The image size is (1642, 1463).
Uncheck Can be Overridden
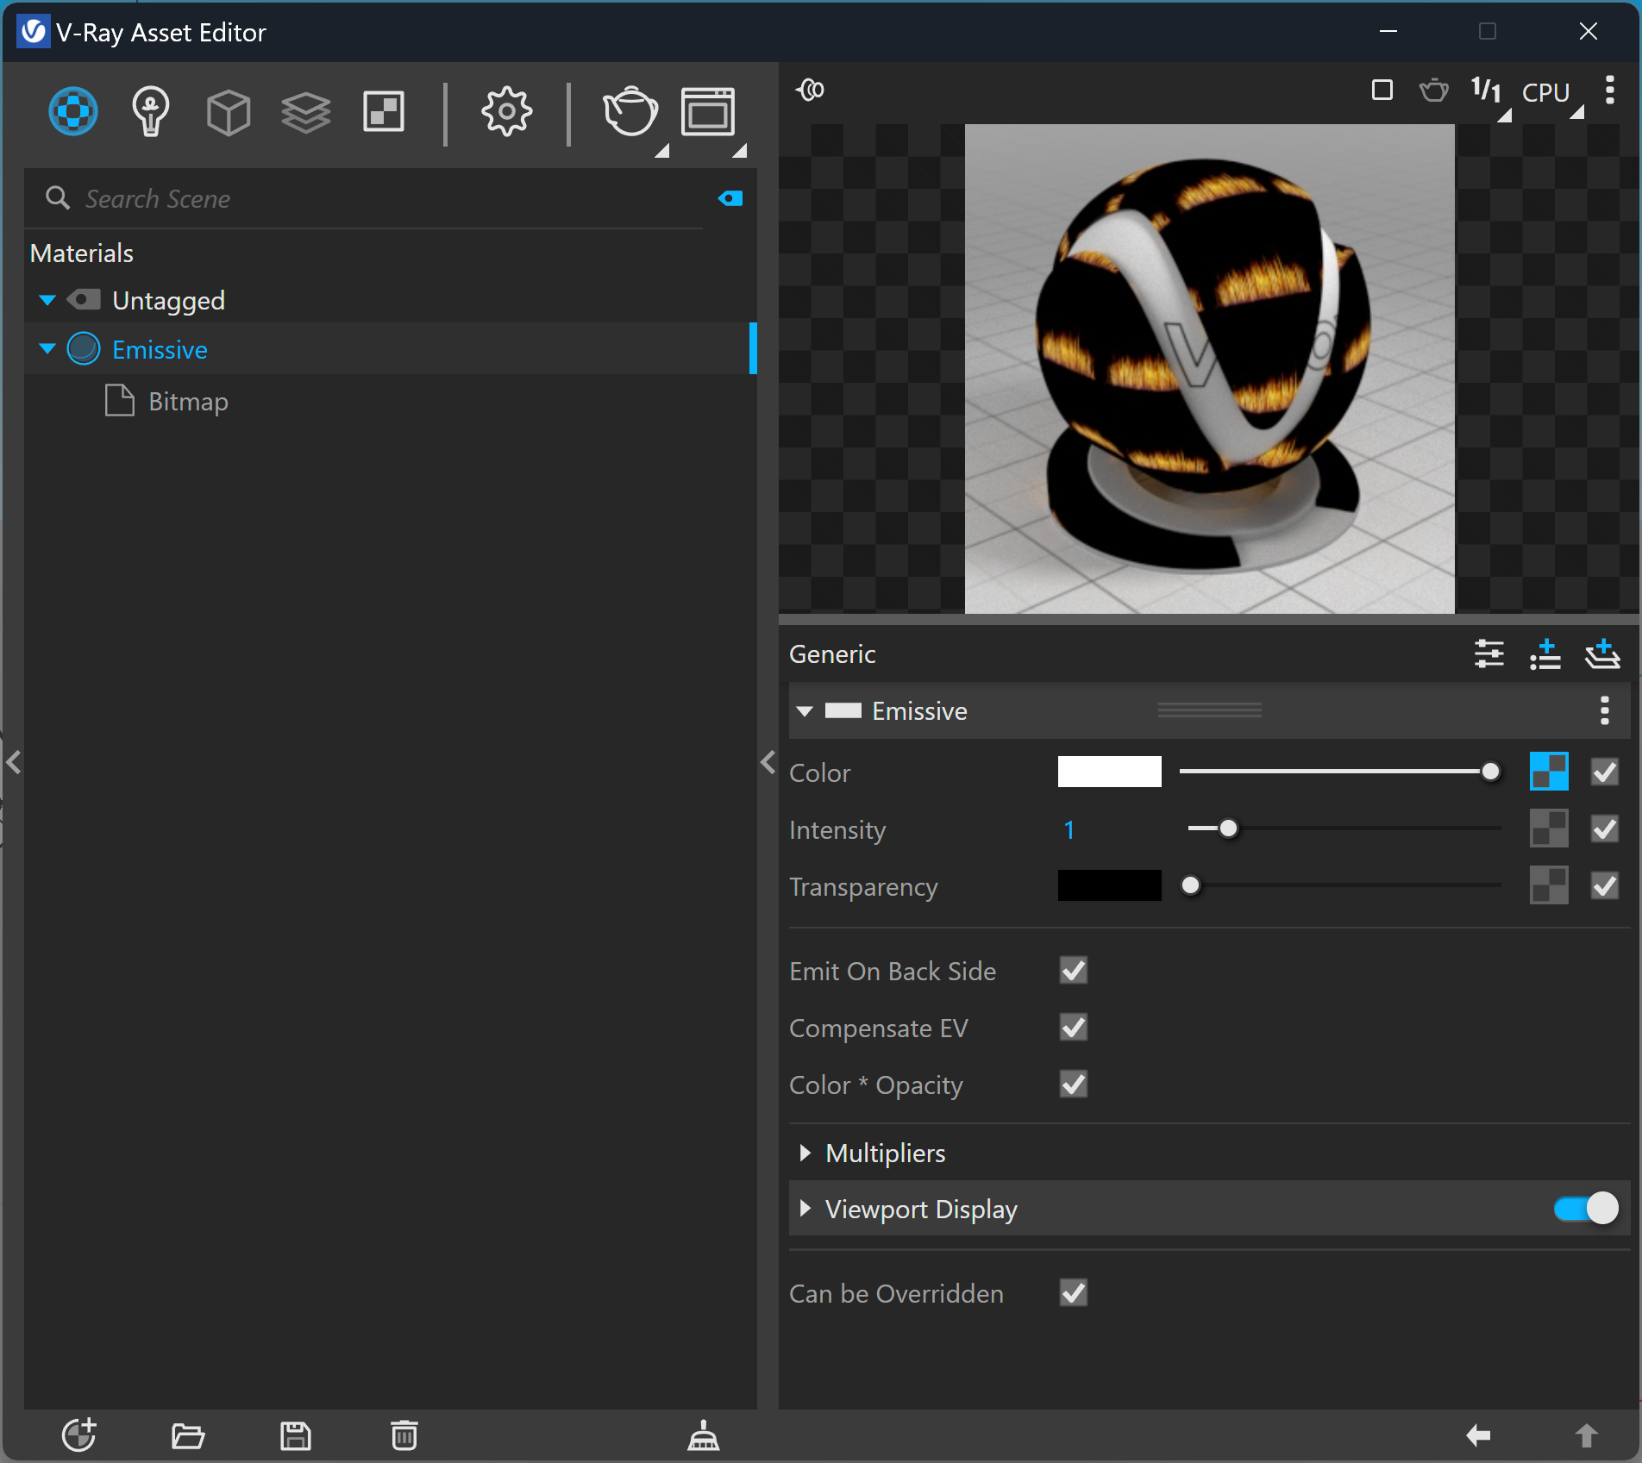1074,1293
